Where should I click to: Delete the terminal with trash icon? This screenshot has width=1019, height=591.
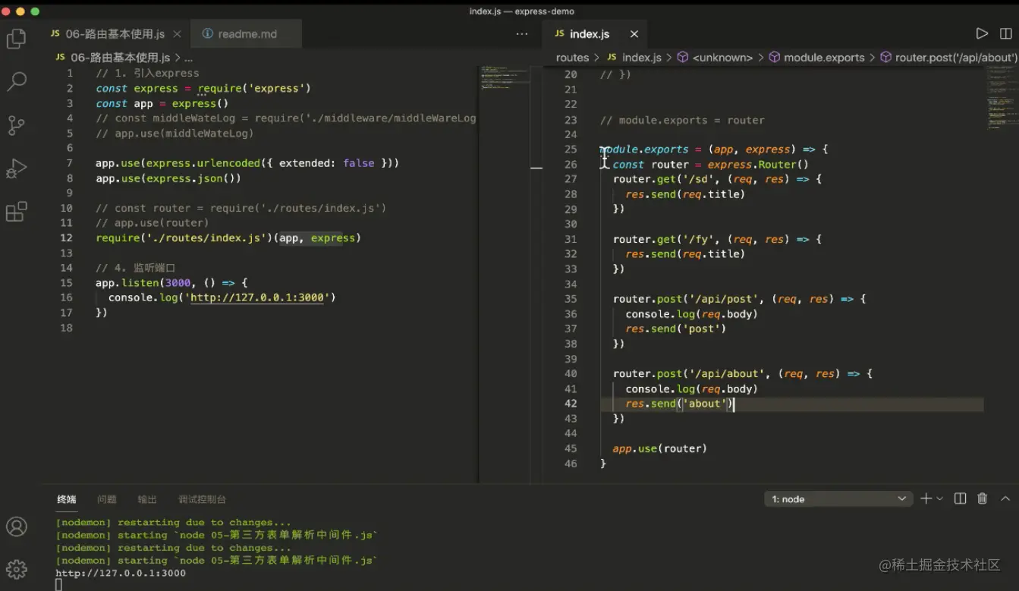(983, 498)
